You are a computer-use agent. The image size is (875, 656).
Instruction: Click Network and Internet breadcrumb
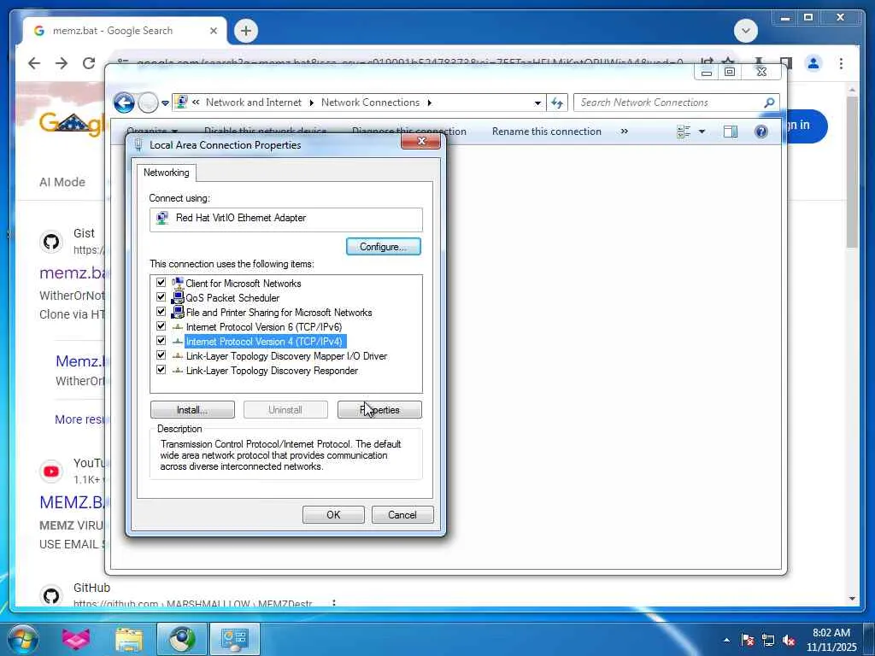(253, 102)
